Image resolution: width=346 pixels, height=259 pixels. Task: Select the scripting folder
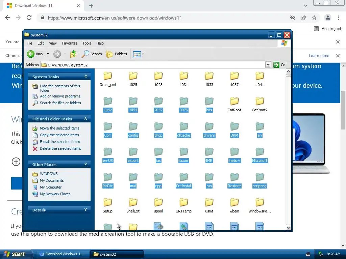pyautogui.click(x=260, y=180)
